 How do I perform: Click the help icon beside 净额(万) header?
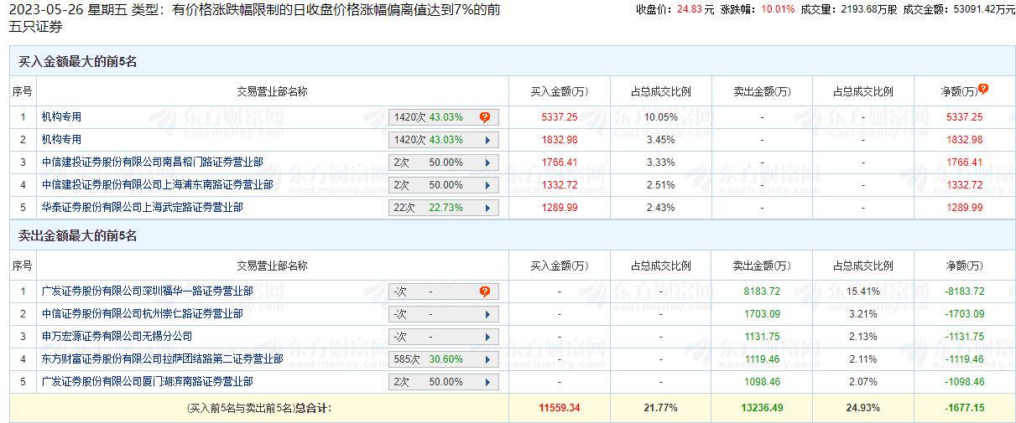click(x=983, y=88)
